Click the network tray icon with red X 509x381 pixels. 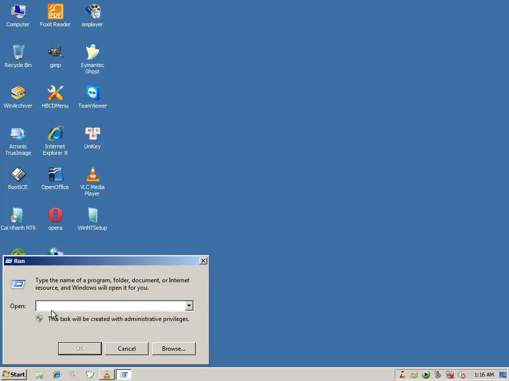point(450,375)
